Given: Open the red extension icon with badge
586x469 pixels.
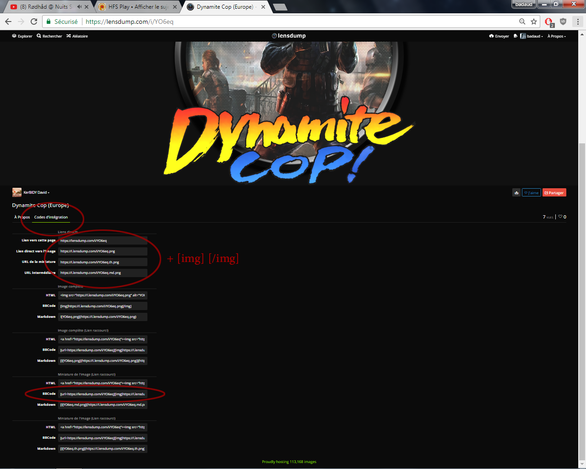Looking at the screenshot, I should 549,22.
